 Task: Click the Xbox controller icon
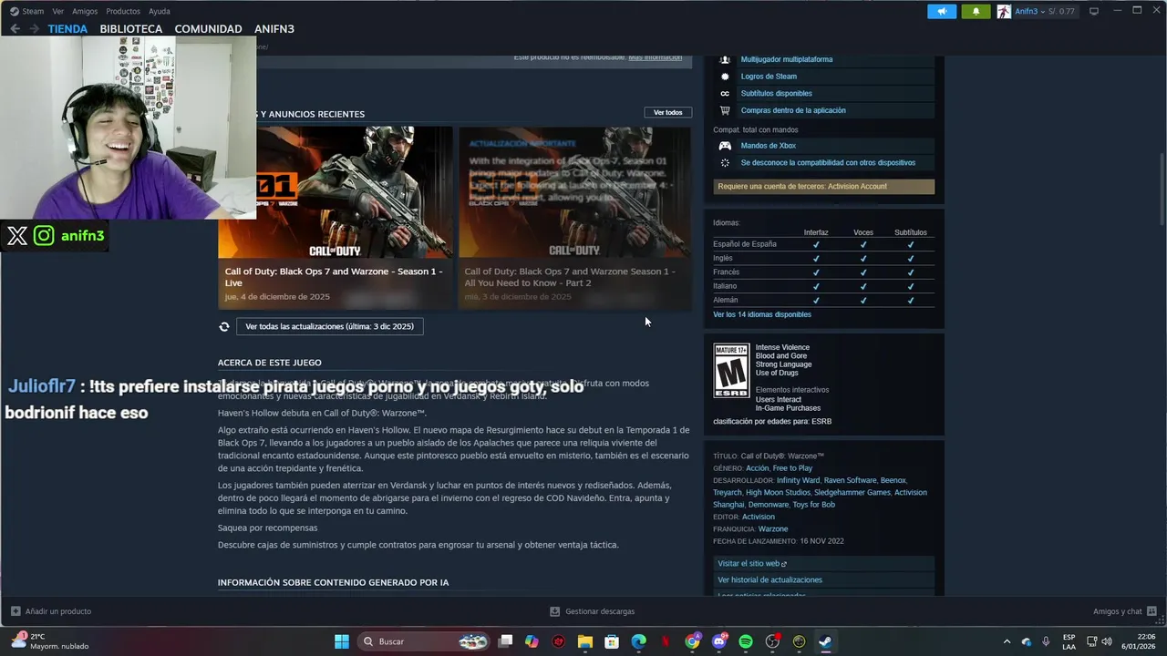pos(725,146)
